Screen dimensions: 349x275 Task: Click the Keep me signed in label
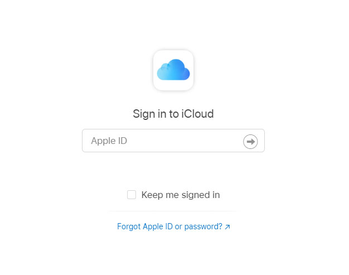click(181, 195)
